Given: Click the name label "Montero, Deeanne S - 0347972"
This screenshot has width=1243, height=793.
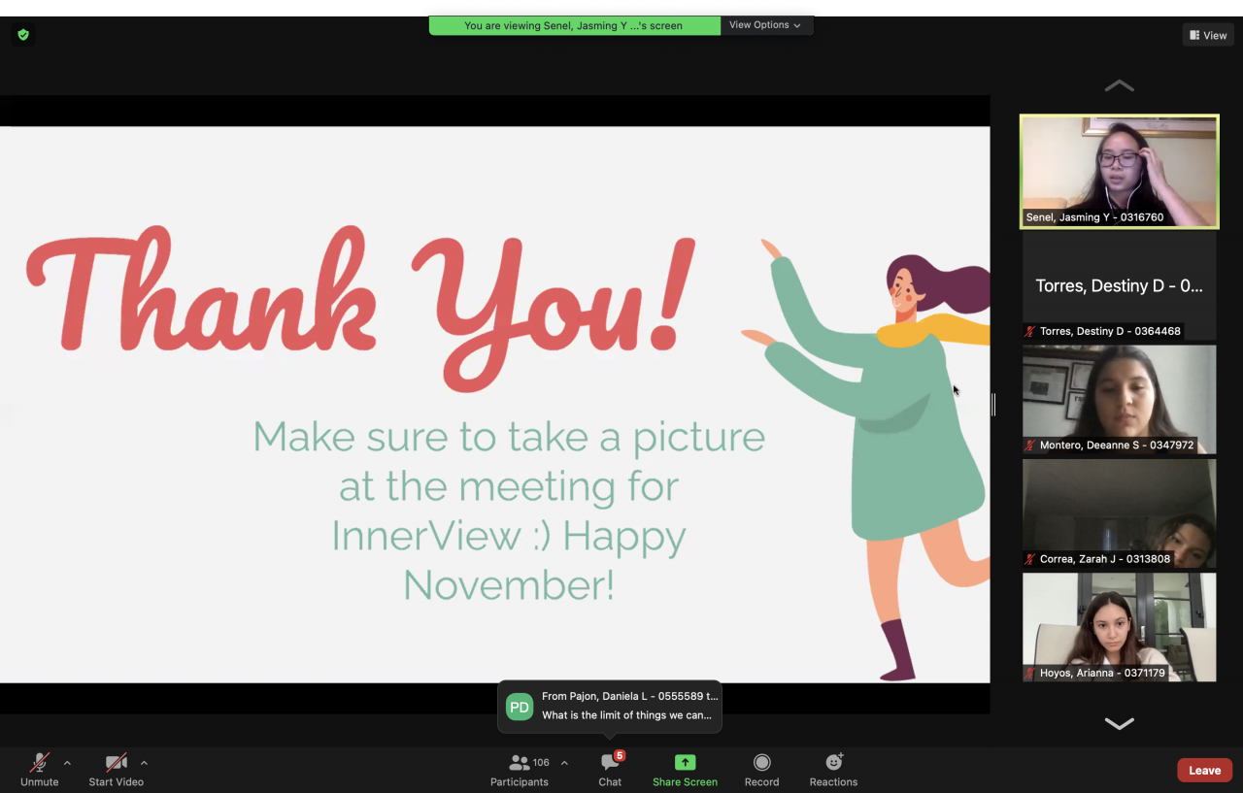Looking at the screenshot, I should coord(1117,446).
